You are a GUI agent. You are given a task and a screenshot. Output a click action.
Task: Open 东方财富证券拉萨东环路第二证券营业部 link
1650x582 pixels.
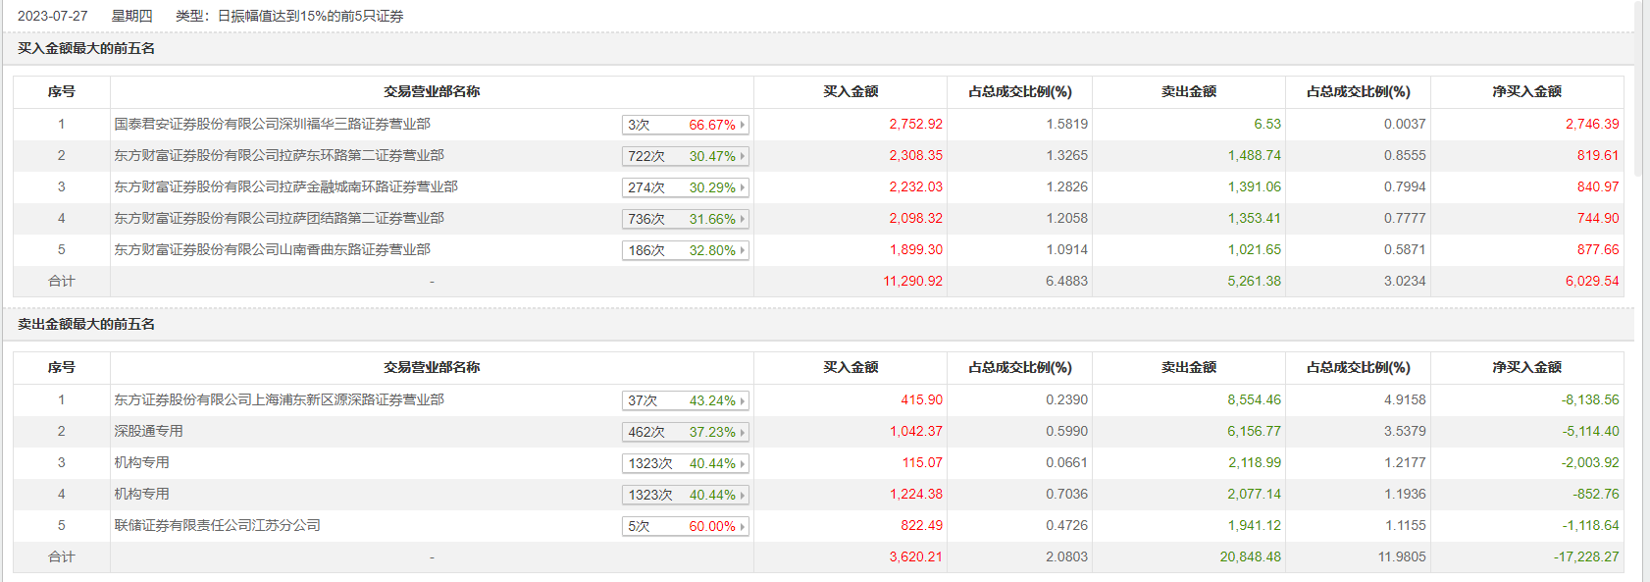pyautogui.click(x=279, y=155)
